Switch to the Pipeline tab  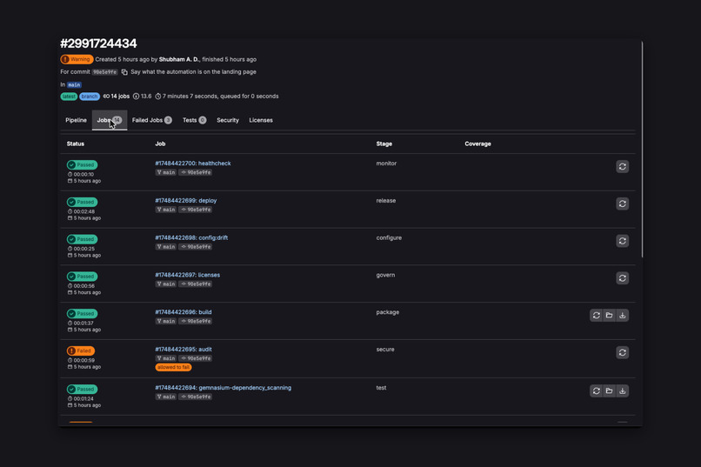76,120
